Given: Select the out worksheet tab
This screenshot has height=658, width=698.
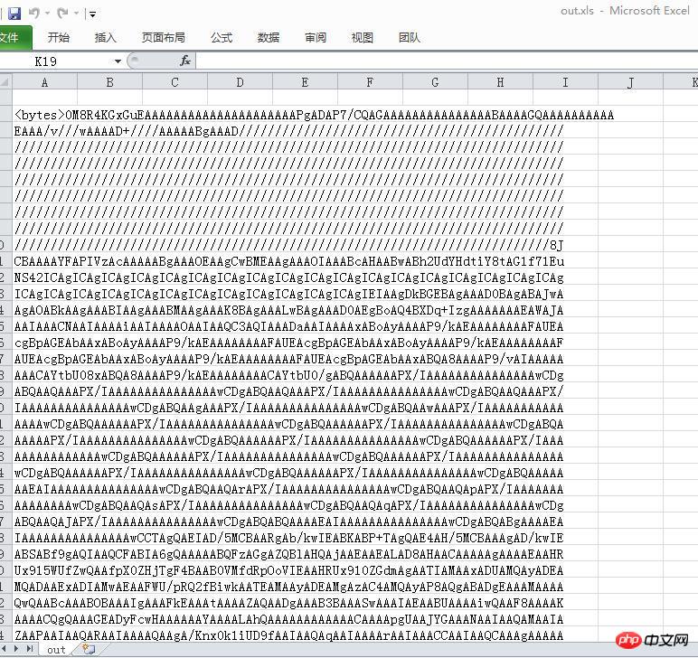Looking at the screenshot, I should (57, 650).
